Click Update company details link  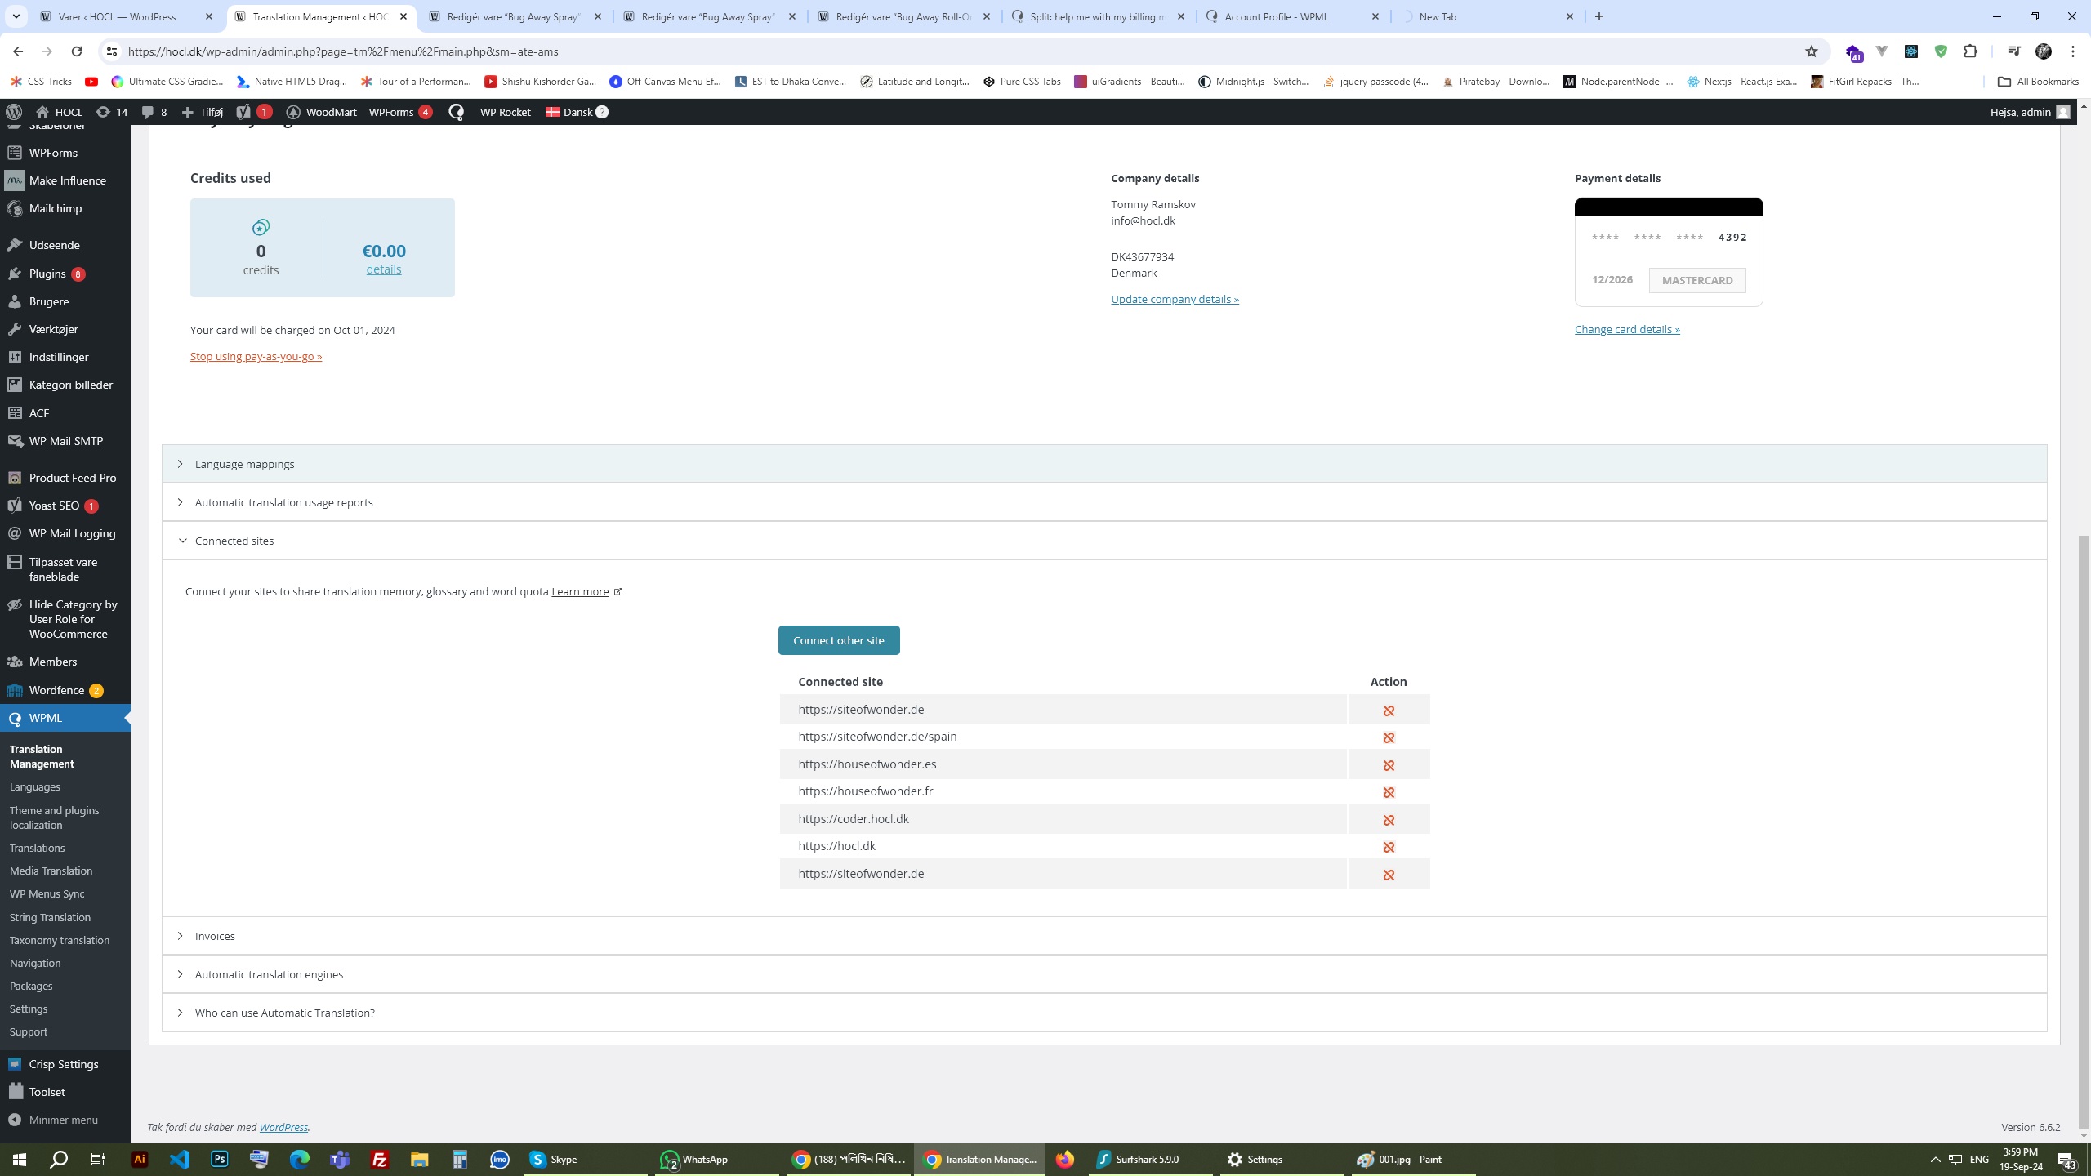coord(1175,299)
